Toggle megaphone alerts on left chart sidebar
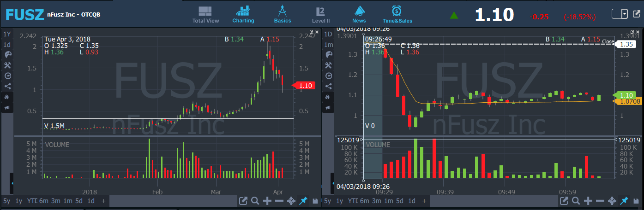The image size is (644, 210). click(x=7, y=108)
